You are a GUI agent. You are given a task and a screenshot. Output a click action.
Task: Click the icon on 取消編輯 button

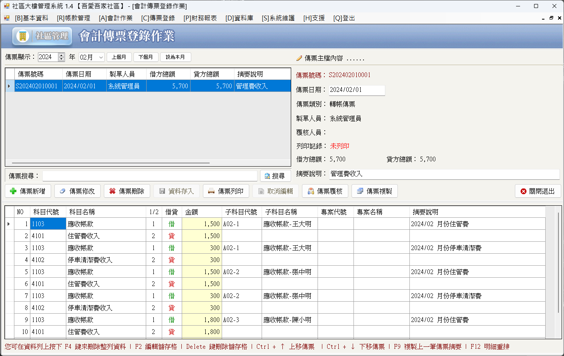coord(261,191)
